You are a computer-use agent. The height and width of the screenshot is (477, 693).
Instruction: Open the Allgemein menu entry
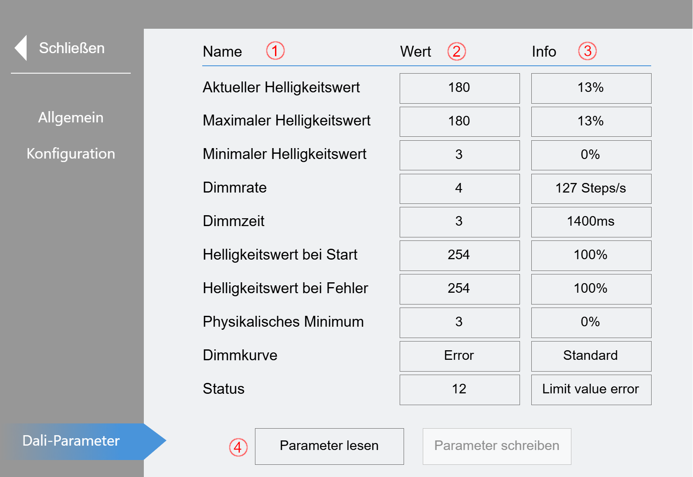[71, 118]
